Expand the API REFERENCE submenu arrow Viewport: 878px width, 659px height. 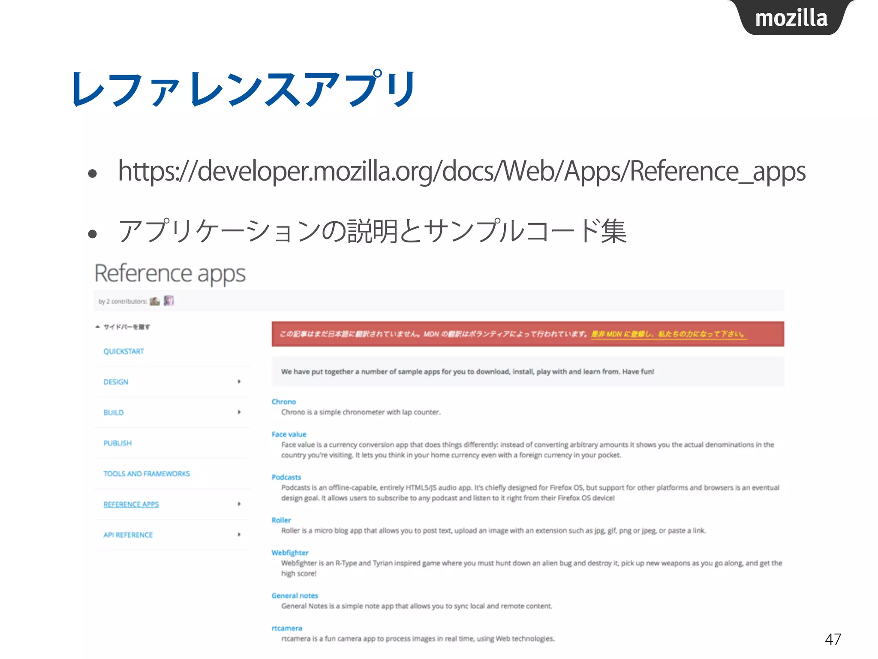(x=239, y=534)
